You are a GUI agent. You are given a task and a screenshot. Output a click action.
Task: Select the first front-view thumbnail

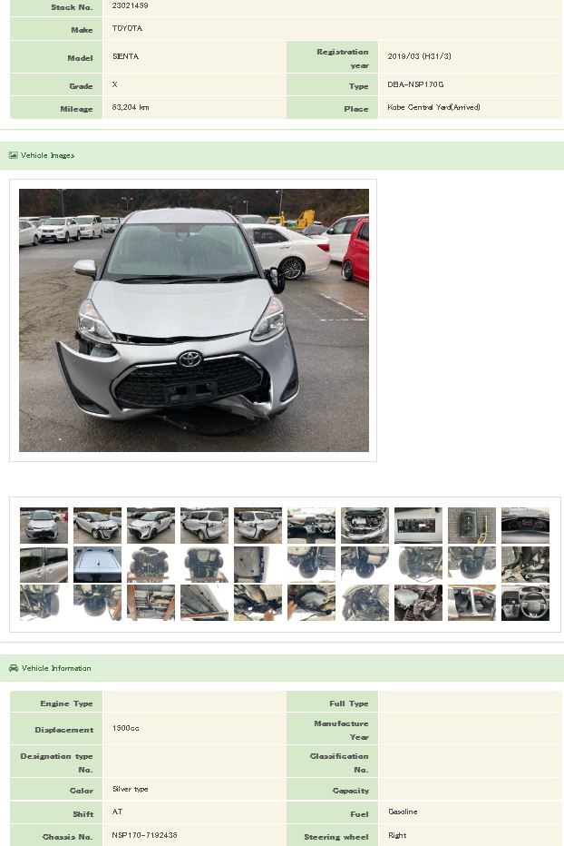click(44, 526)
